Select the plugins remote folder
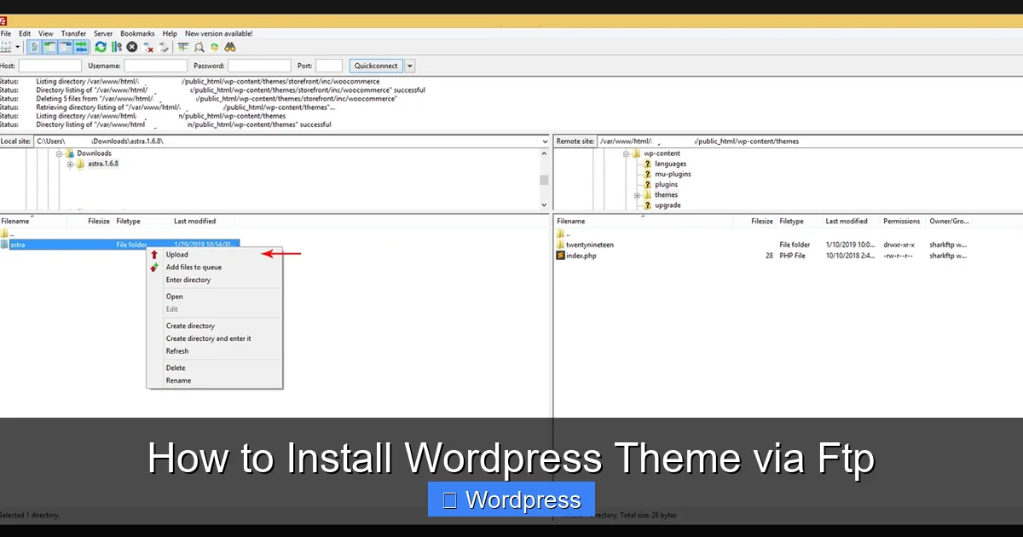The height and width of the screenshot is (537, 1023). tap(666, 184)
